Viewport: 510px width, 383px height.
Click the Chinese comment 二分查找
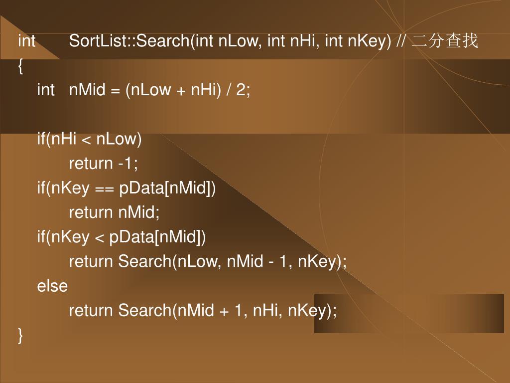point(445,41)
